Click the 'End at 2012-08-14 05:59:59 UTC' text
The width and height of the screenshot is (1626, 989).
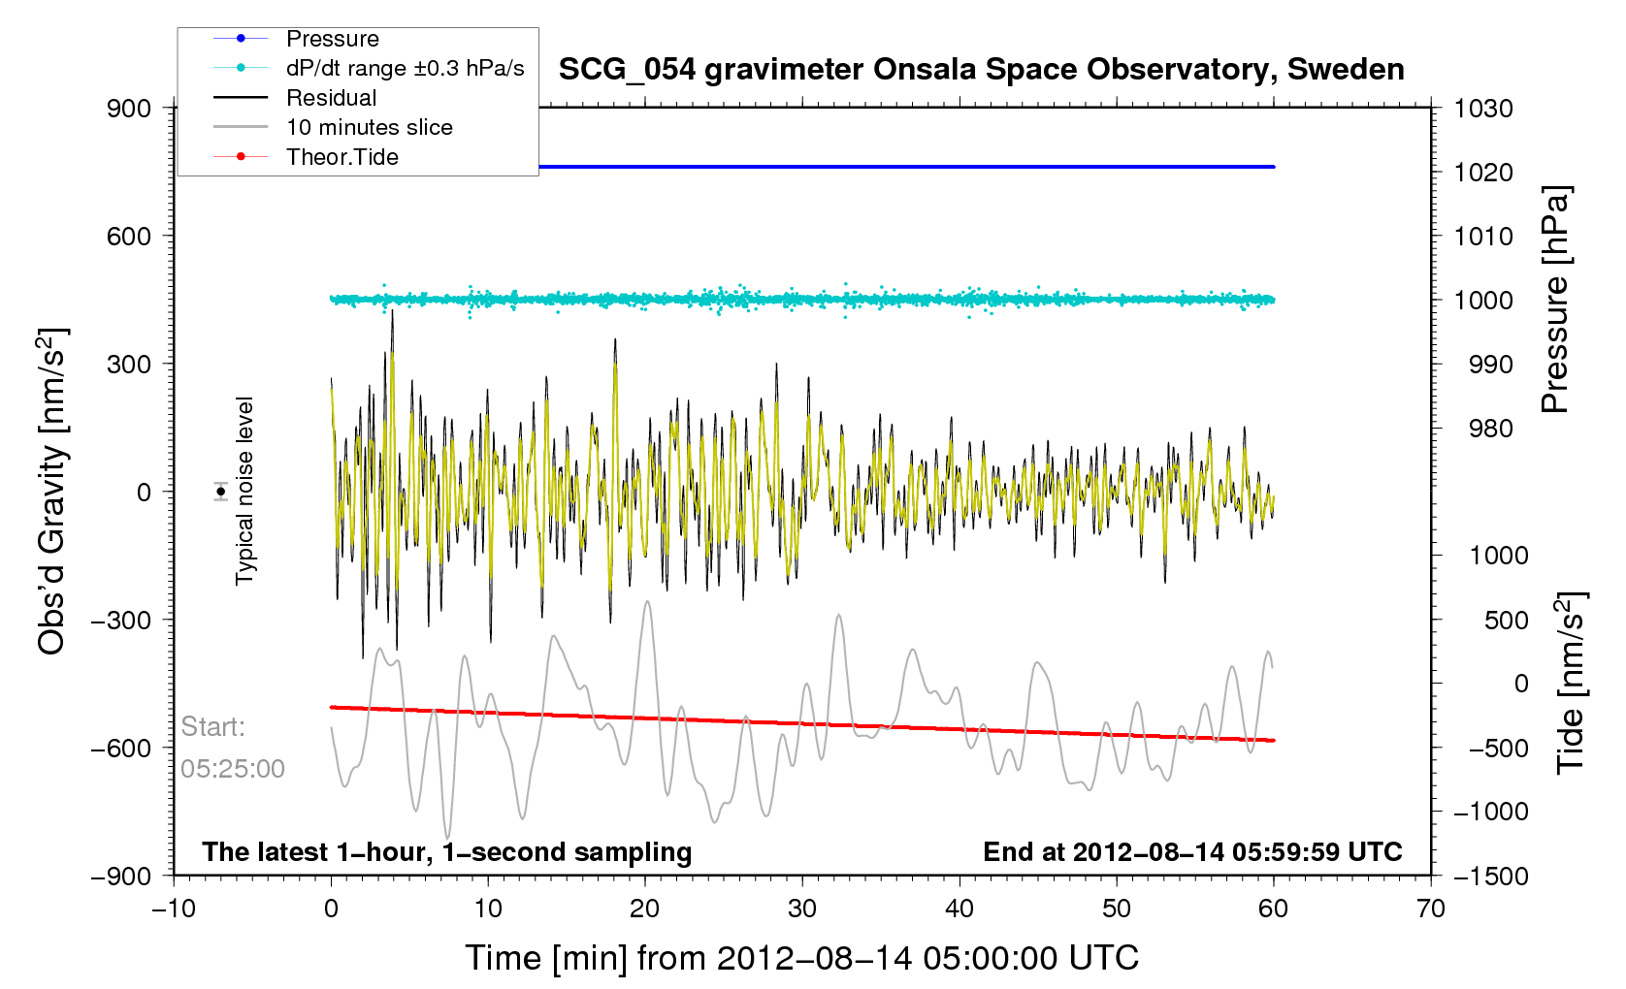[1192, 852]
